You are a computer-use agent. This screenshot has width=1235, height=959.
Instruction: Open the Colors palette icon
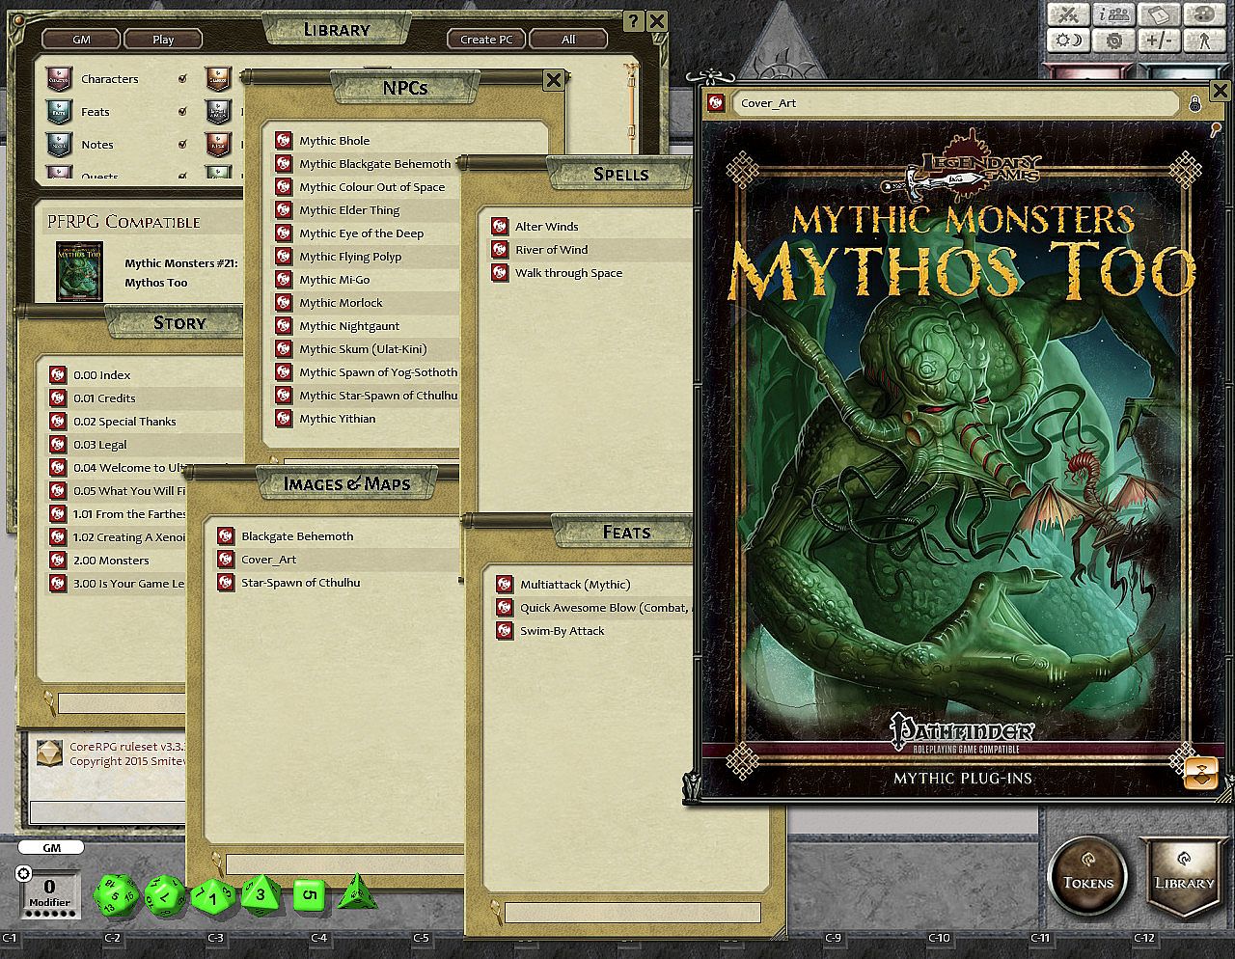pos(1203,15)
